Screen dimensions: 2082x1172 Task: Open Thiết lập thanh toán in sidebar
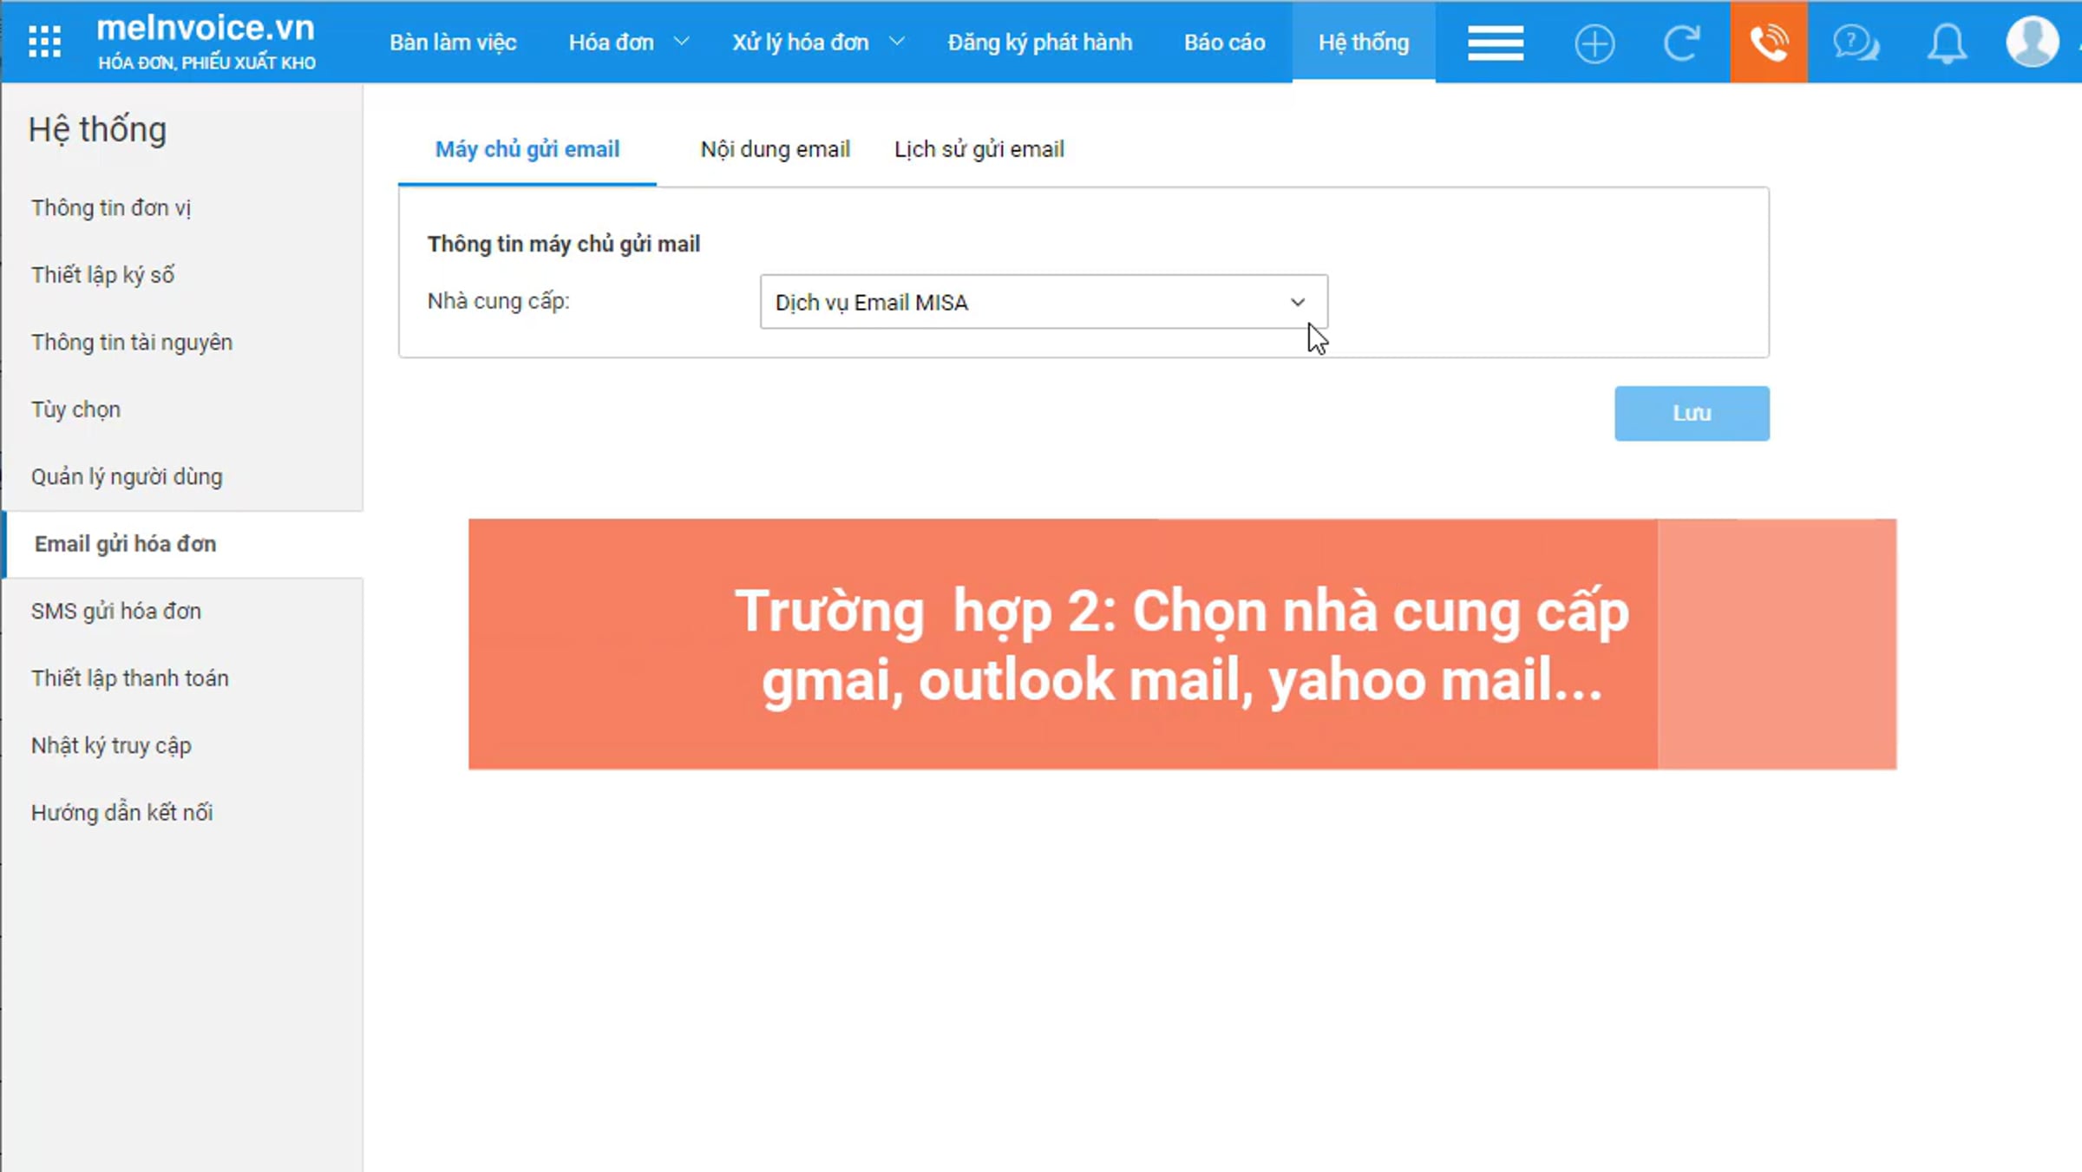click(x=130, y=678)
